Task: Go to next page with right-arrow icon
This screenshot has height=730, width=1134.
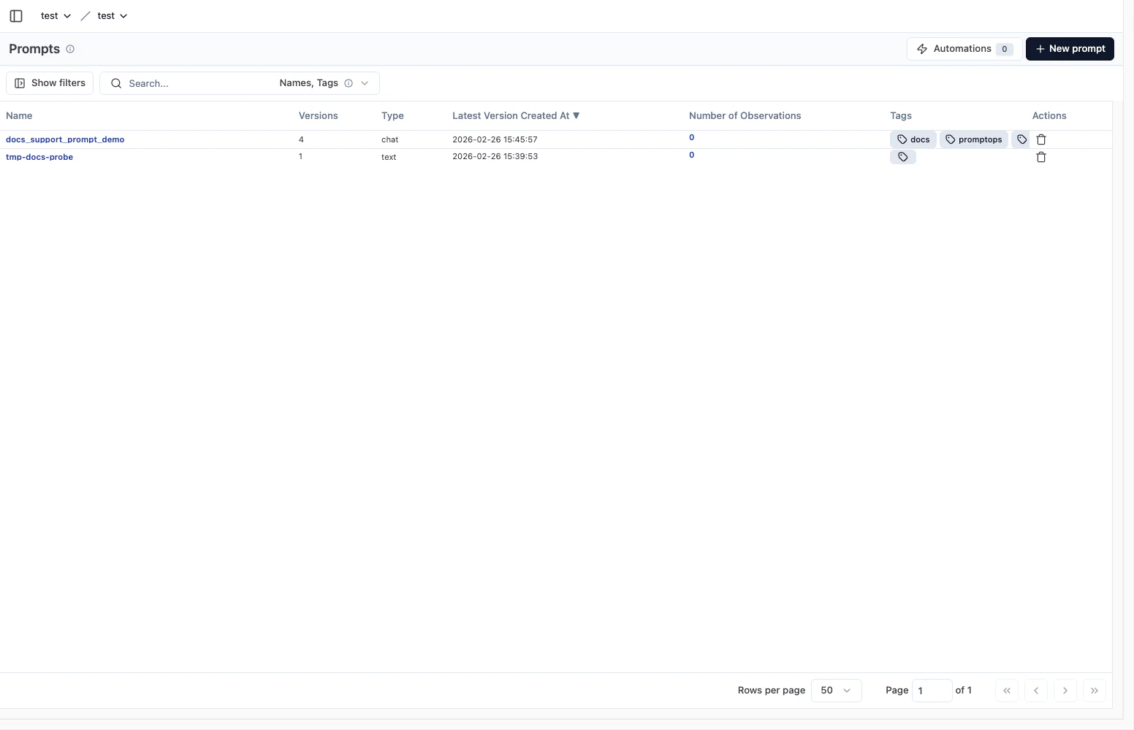Action: (1065, 690)
